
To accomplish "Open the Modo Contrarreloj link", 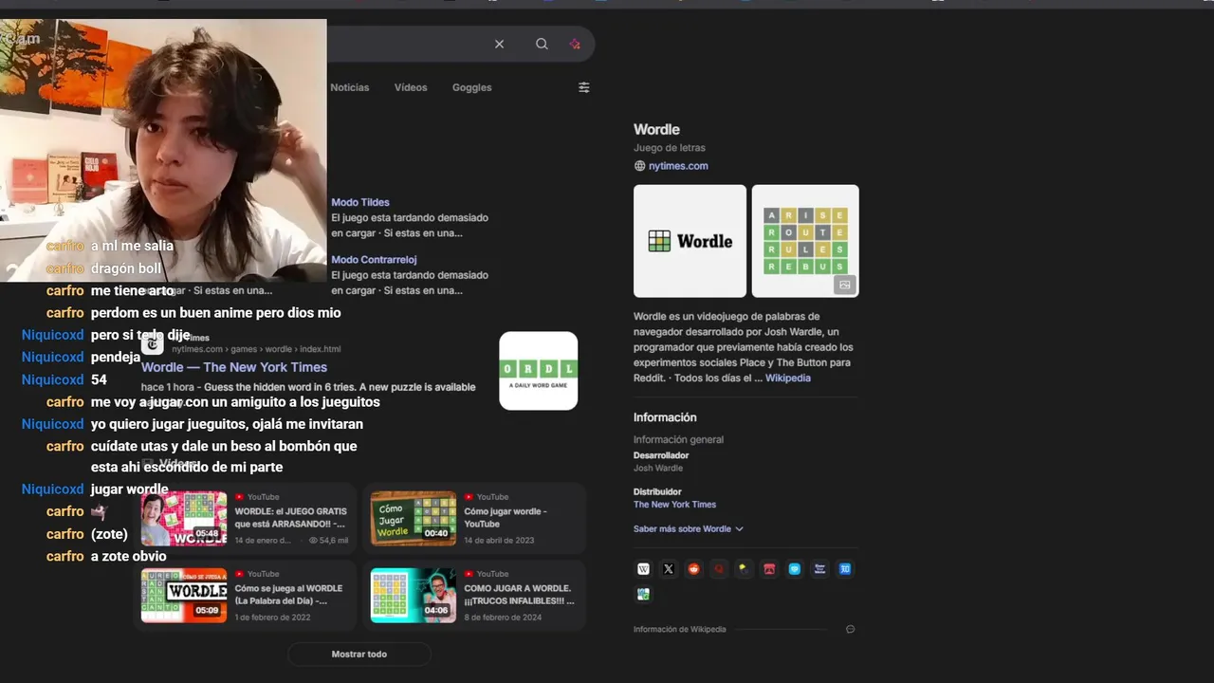I will coord(374,259).
